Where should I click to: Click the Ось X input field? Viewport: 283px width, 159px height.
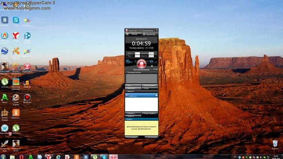(138, 53)
